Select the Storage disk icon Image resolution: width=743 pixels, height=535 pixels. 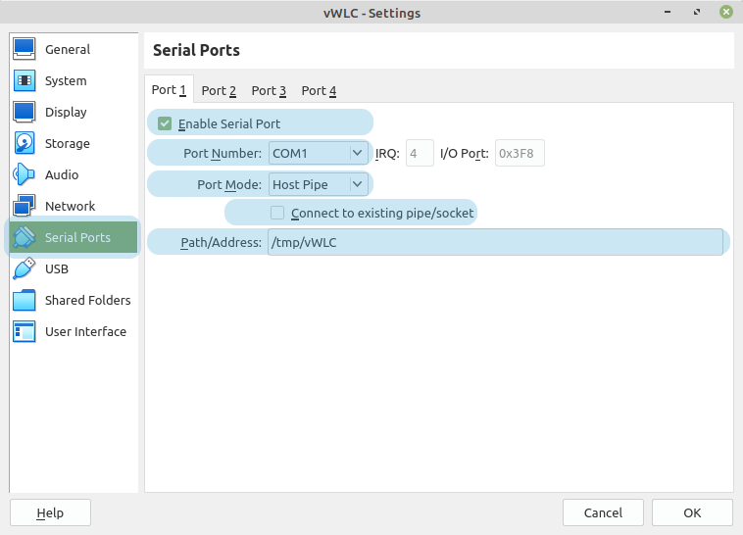click(25, 143)
